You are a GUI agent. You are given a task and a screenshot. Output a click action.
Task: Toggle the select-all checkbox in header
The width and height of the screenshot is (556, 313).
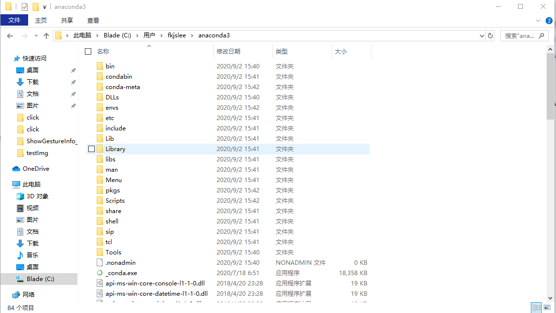[88, 52]
